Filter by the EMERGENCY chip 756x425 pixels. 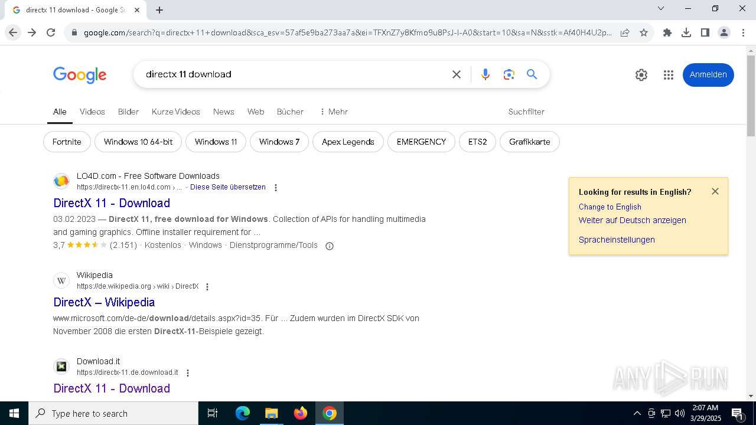421,142
